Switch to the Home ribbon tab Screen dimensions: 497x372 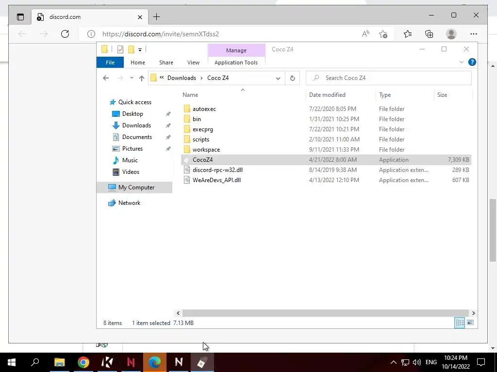click(137, 62)
